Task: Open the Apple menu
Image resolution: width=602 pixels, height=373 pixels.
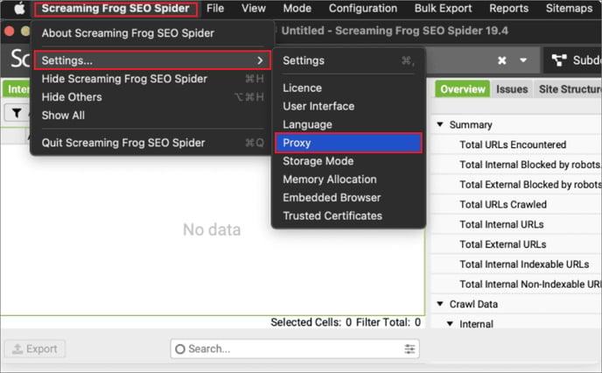Action: click(x=18, y=9)
